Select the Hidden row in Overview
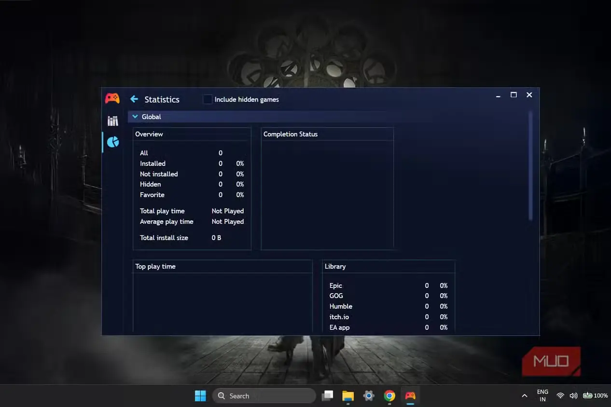 192,184
